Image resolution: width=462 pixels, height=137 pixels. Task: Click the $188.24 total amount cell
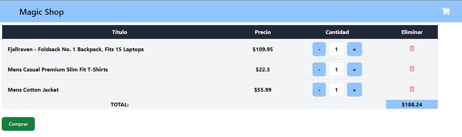412,104
